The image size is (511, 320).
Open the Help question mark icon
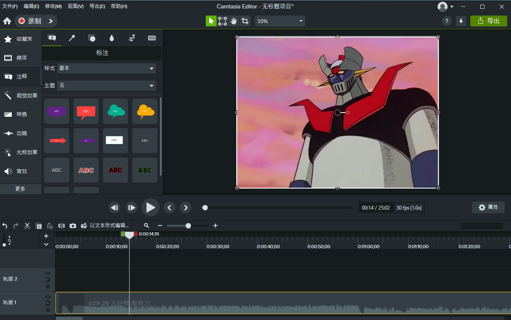tap(447, 21)
